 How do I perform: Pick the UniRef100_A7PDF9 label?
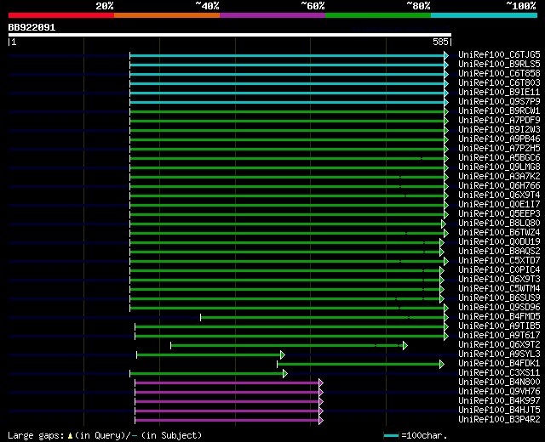[499, 121]
